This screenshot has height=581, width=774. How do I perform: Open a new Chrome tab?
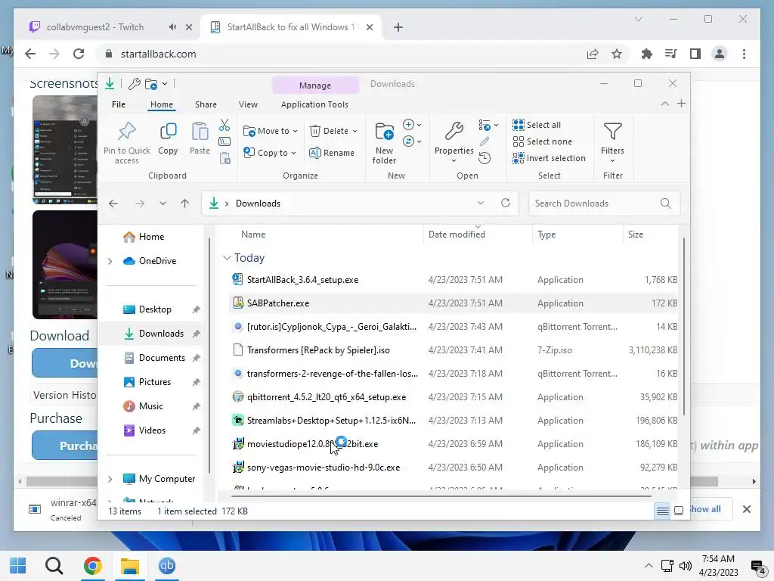click(x=398, y=27)
